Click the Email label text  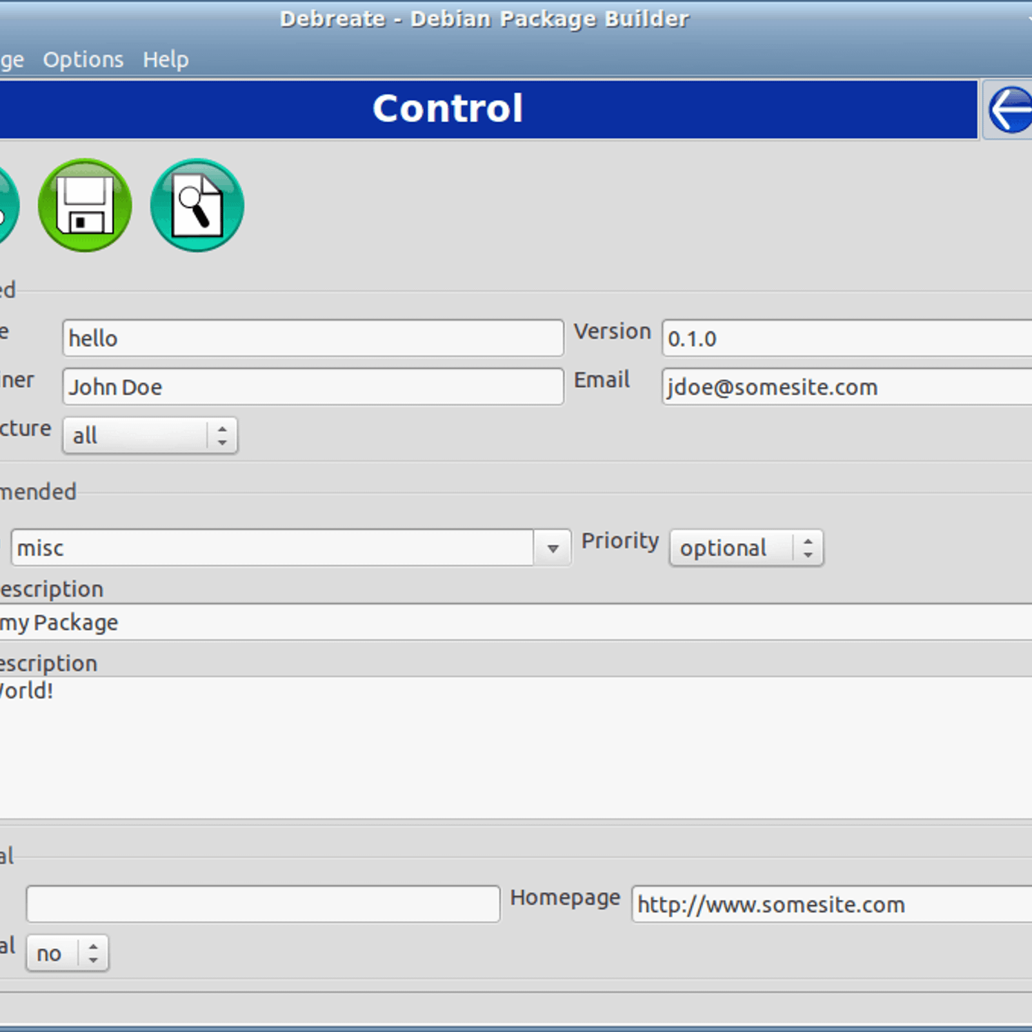[602, 380]
